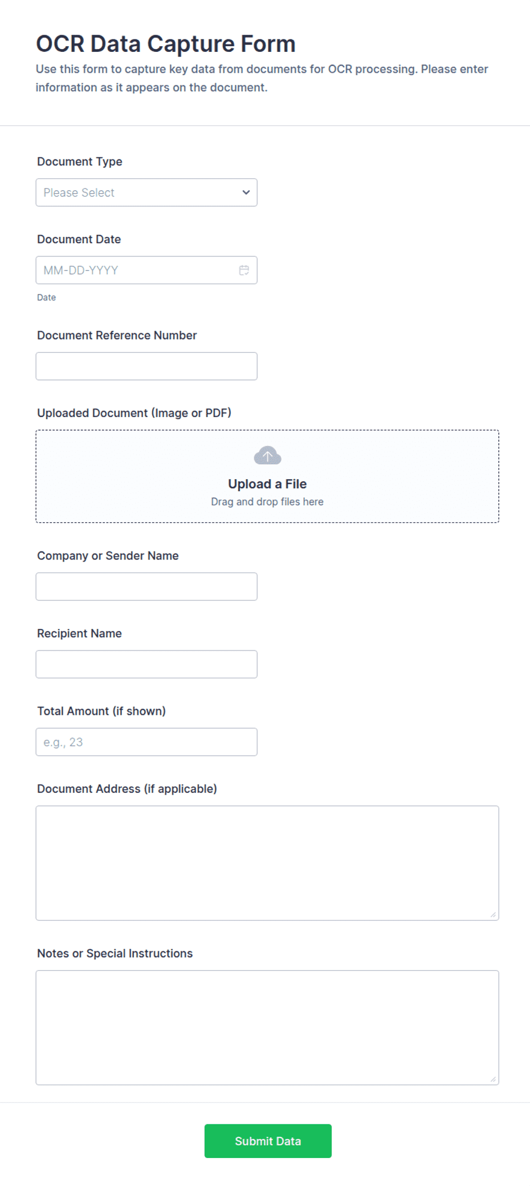Click the Uploaded Document (Image or PDF) label
530x1186 pixels.
click(x=134, y=413)
